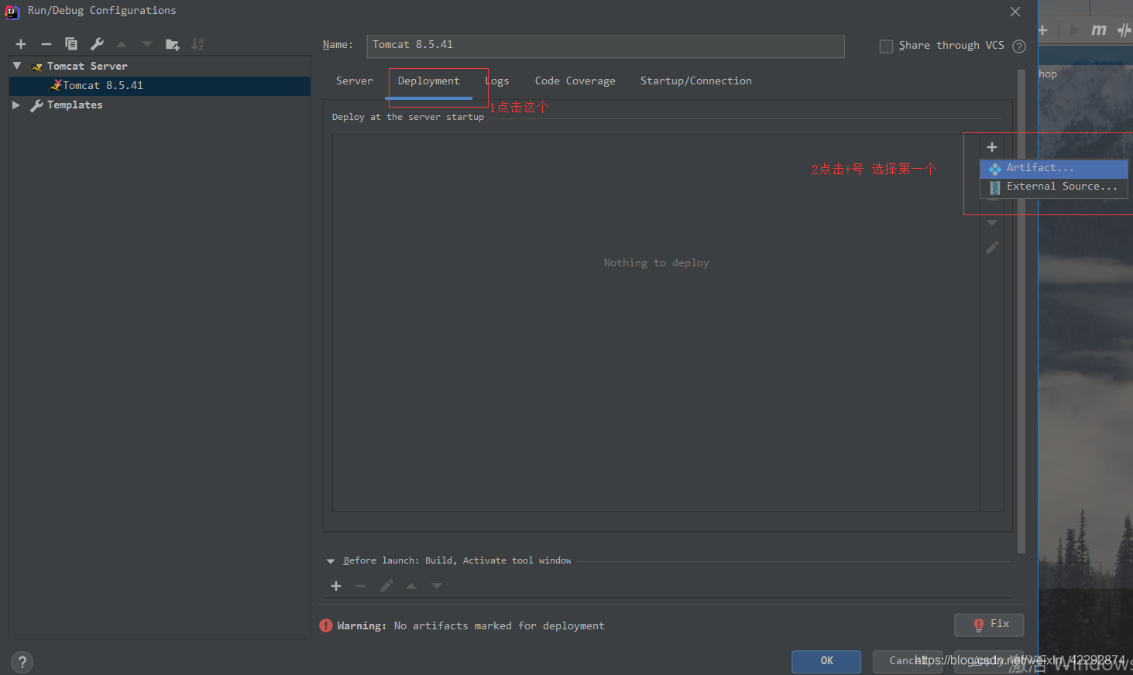Collapse the Tomcat Server tree node
The width and height of the screenshot is (1133, 675).
point(17,66)
